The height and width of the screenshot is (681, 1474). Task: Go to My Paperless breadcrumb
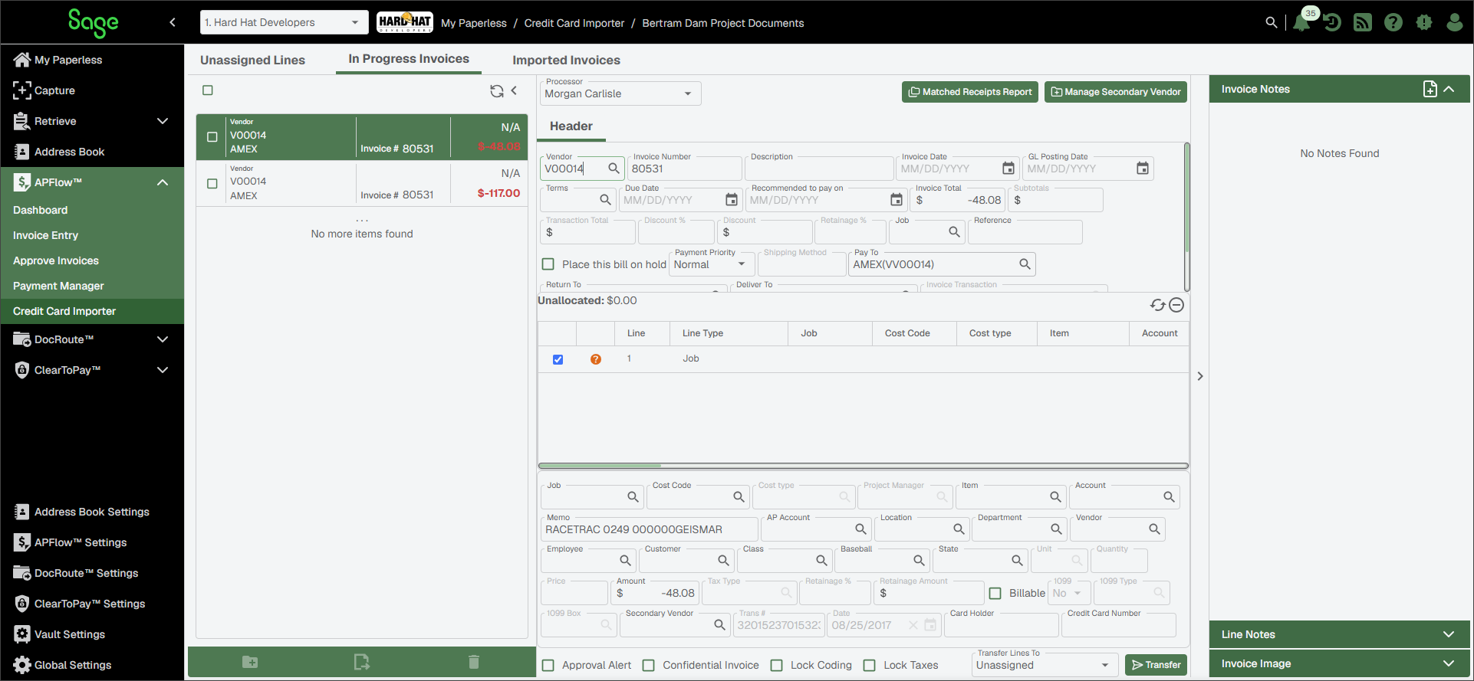474,23
